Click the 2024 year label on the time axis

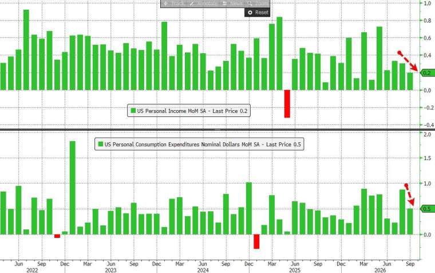click(203, 270)
